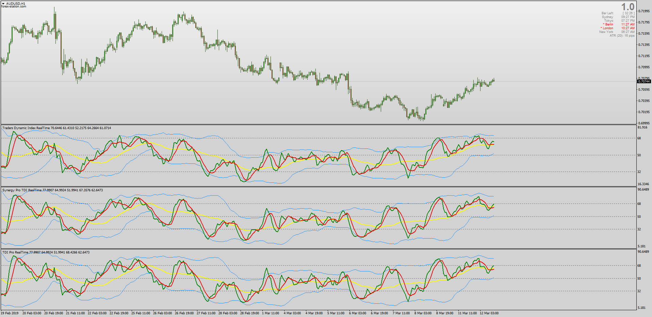Click the 0.70395 price axis label
Screen dimensions: 652x317
click(x=644, y=101)
